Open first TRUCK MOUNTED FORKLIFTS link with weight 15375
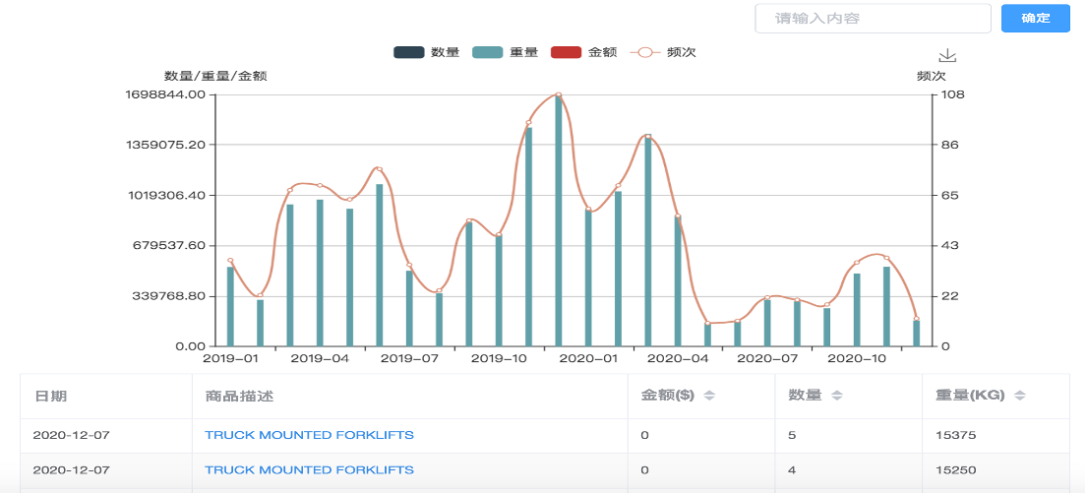 (x=309, y=435)
